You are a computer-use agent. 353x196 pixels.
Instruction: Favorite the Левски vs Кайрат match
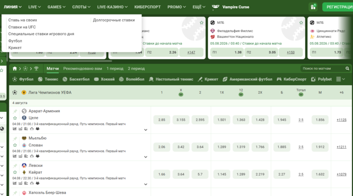[15, 172]
